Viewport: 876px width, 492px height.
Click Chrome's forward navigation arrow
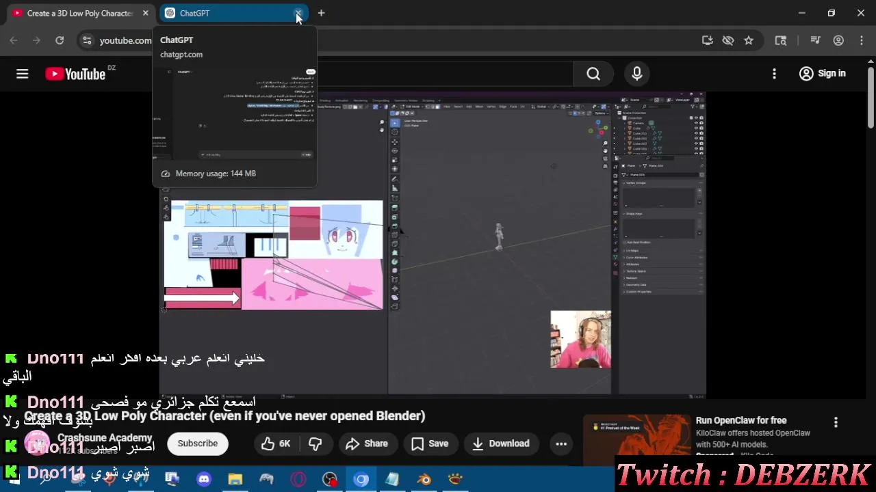click(36, 40)
